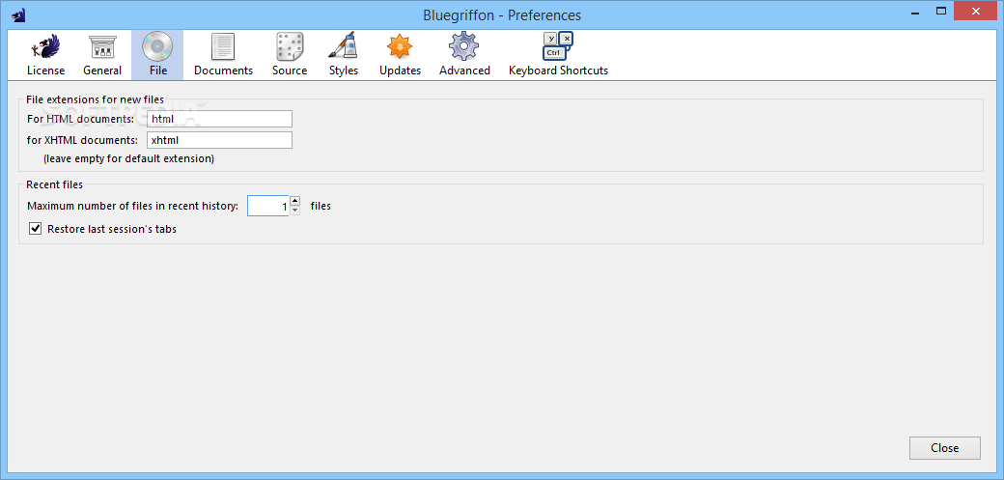Click the Close button

click(x=944, y=448)
